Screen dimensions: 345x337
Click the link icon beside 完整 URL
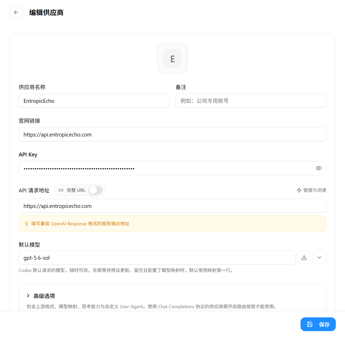click(61, 190)
